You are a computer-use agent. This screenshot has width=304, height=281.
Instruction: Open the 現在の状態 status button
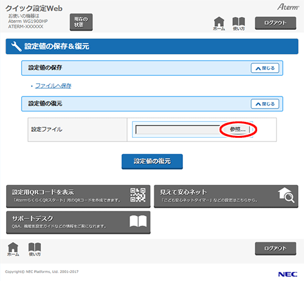coord(81,22)
